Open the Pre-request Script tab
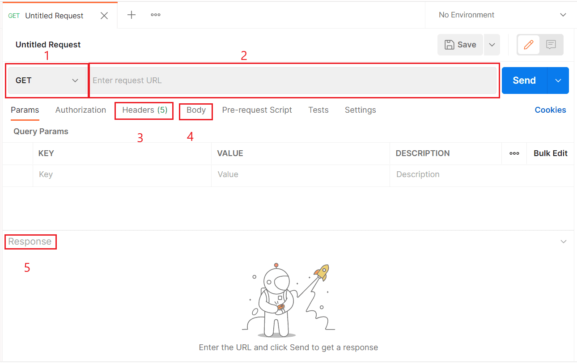The height and width of the screenshot is (364, 577). tap(257, 110)
